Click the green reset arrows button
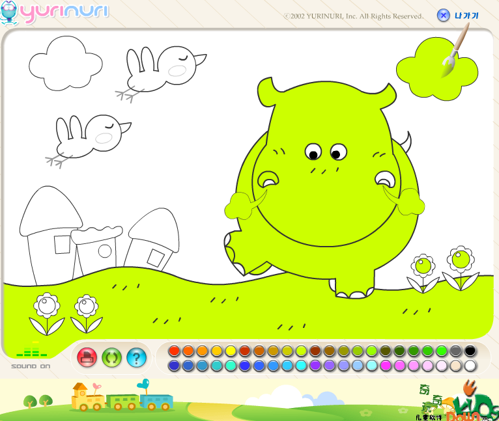499x421 pixels. click(111, 357)
